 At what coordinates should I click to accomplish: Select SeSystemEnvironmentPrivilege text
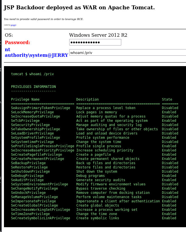click(40, 184)
